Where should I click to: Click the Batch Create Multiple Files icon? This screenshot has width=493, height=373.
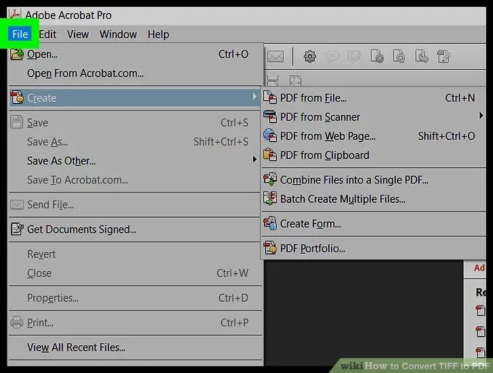point(270,198)
